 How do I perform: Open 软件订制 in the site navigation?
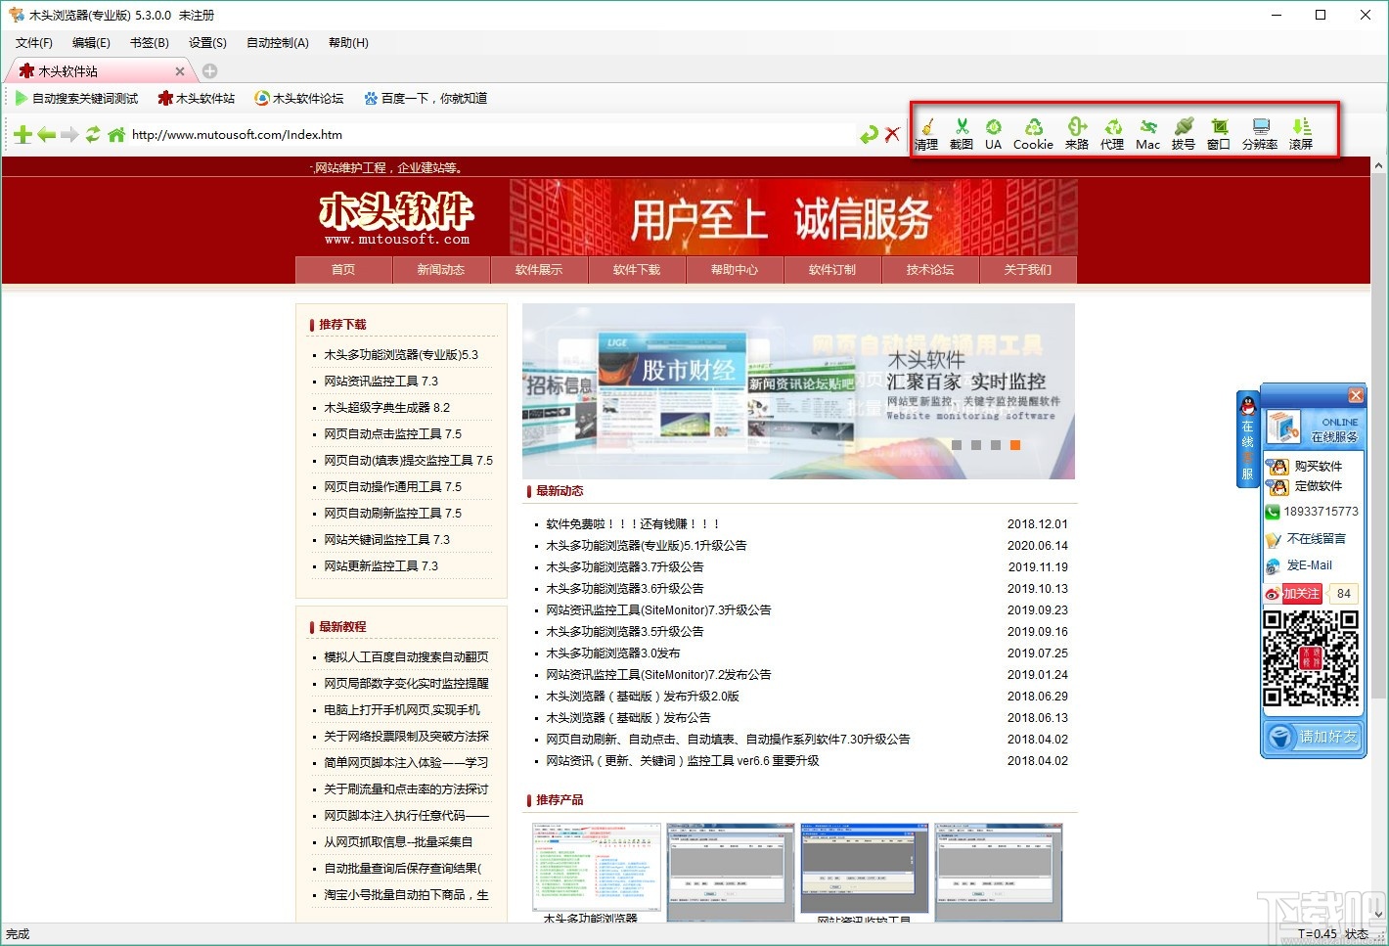[832, 270]
